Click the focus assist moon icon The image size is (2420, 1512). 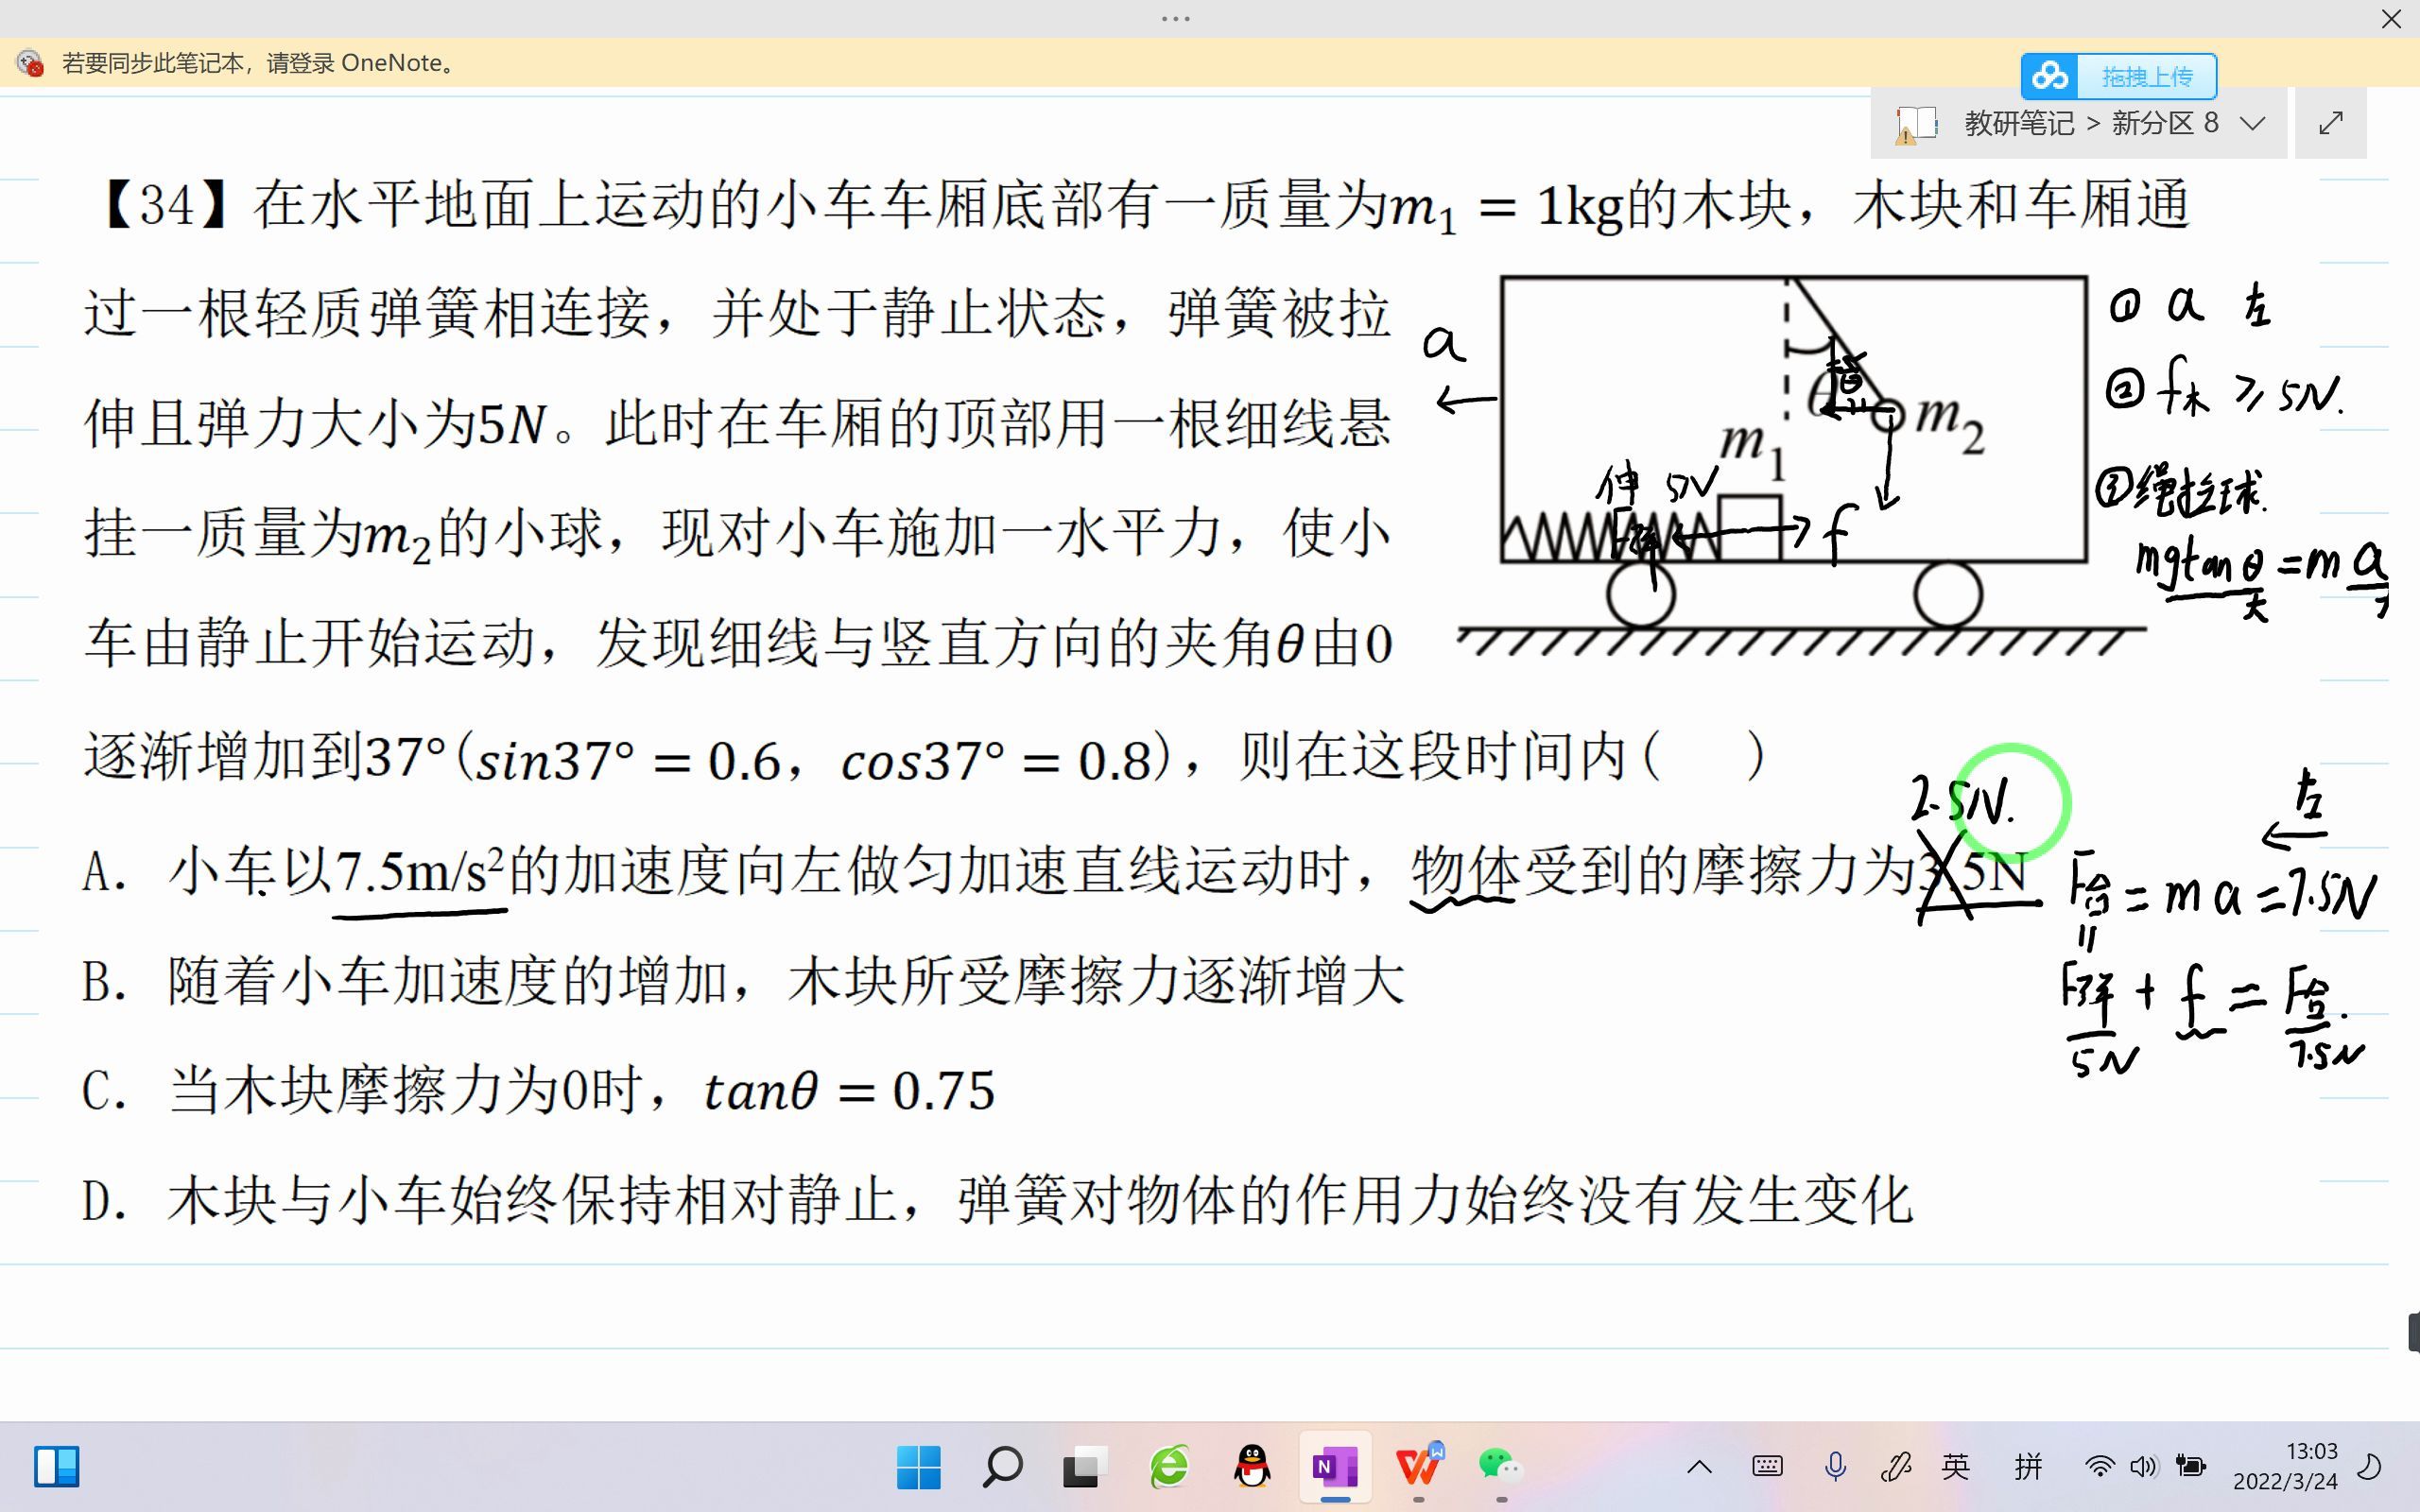[2370, 1467]
